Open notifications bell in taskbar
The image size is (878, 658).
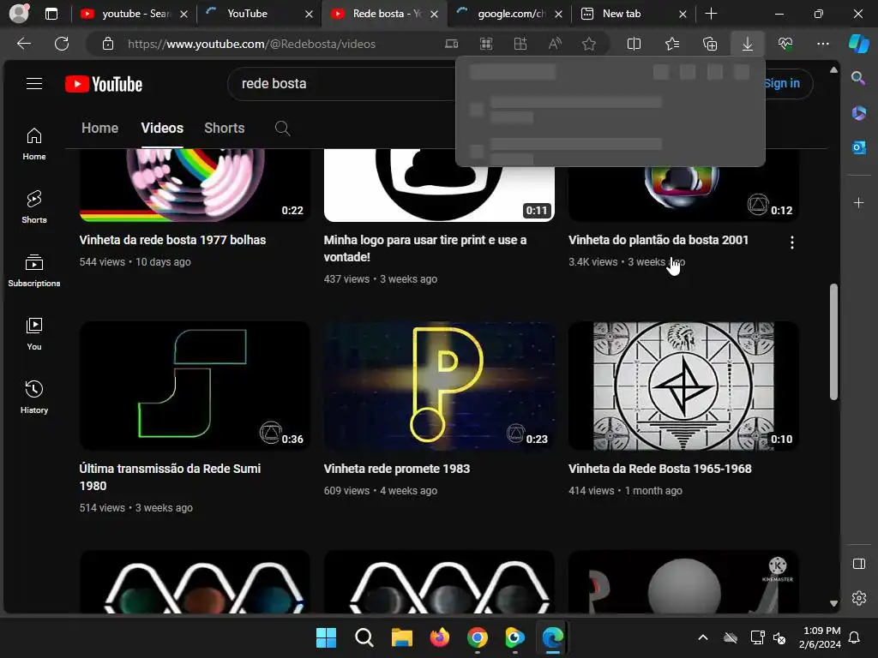click(854, 637)
